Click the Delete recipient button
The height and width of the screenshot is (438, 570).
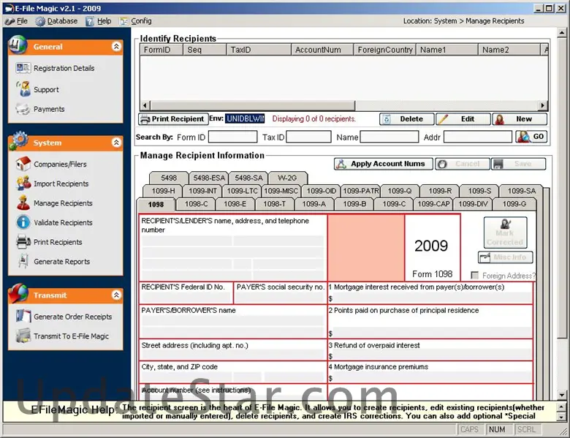click(407, 119)
